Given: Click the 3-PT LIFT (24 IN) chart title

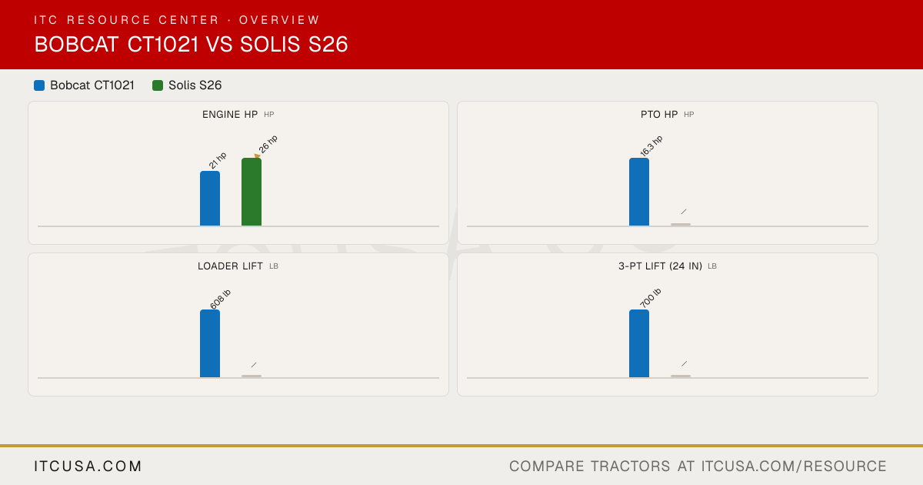Looking at the screenshot, I should 660,266.
